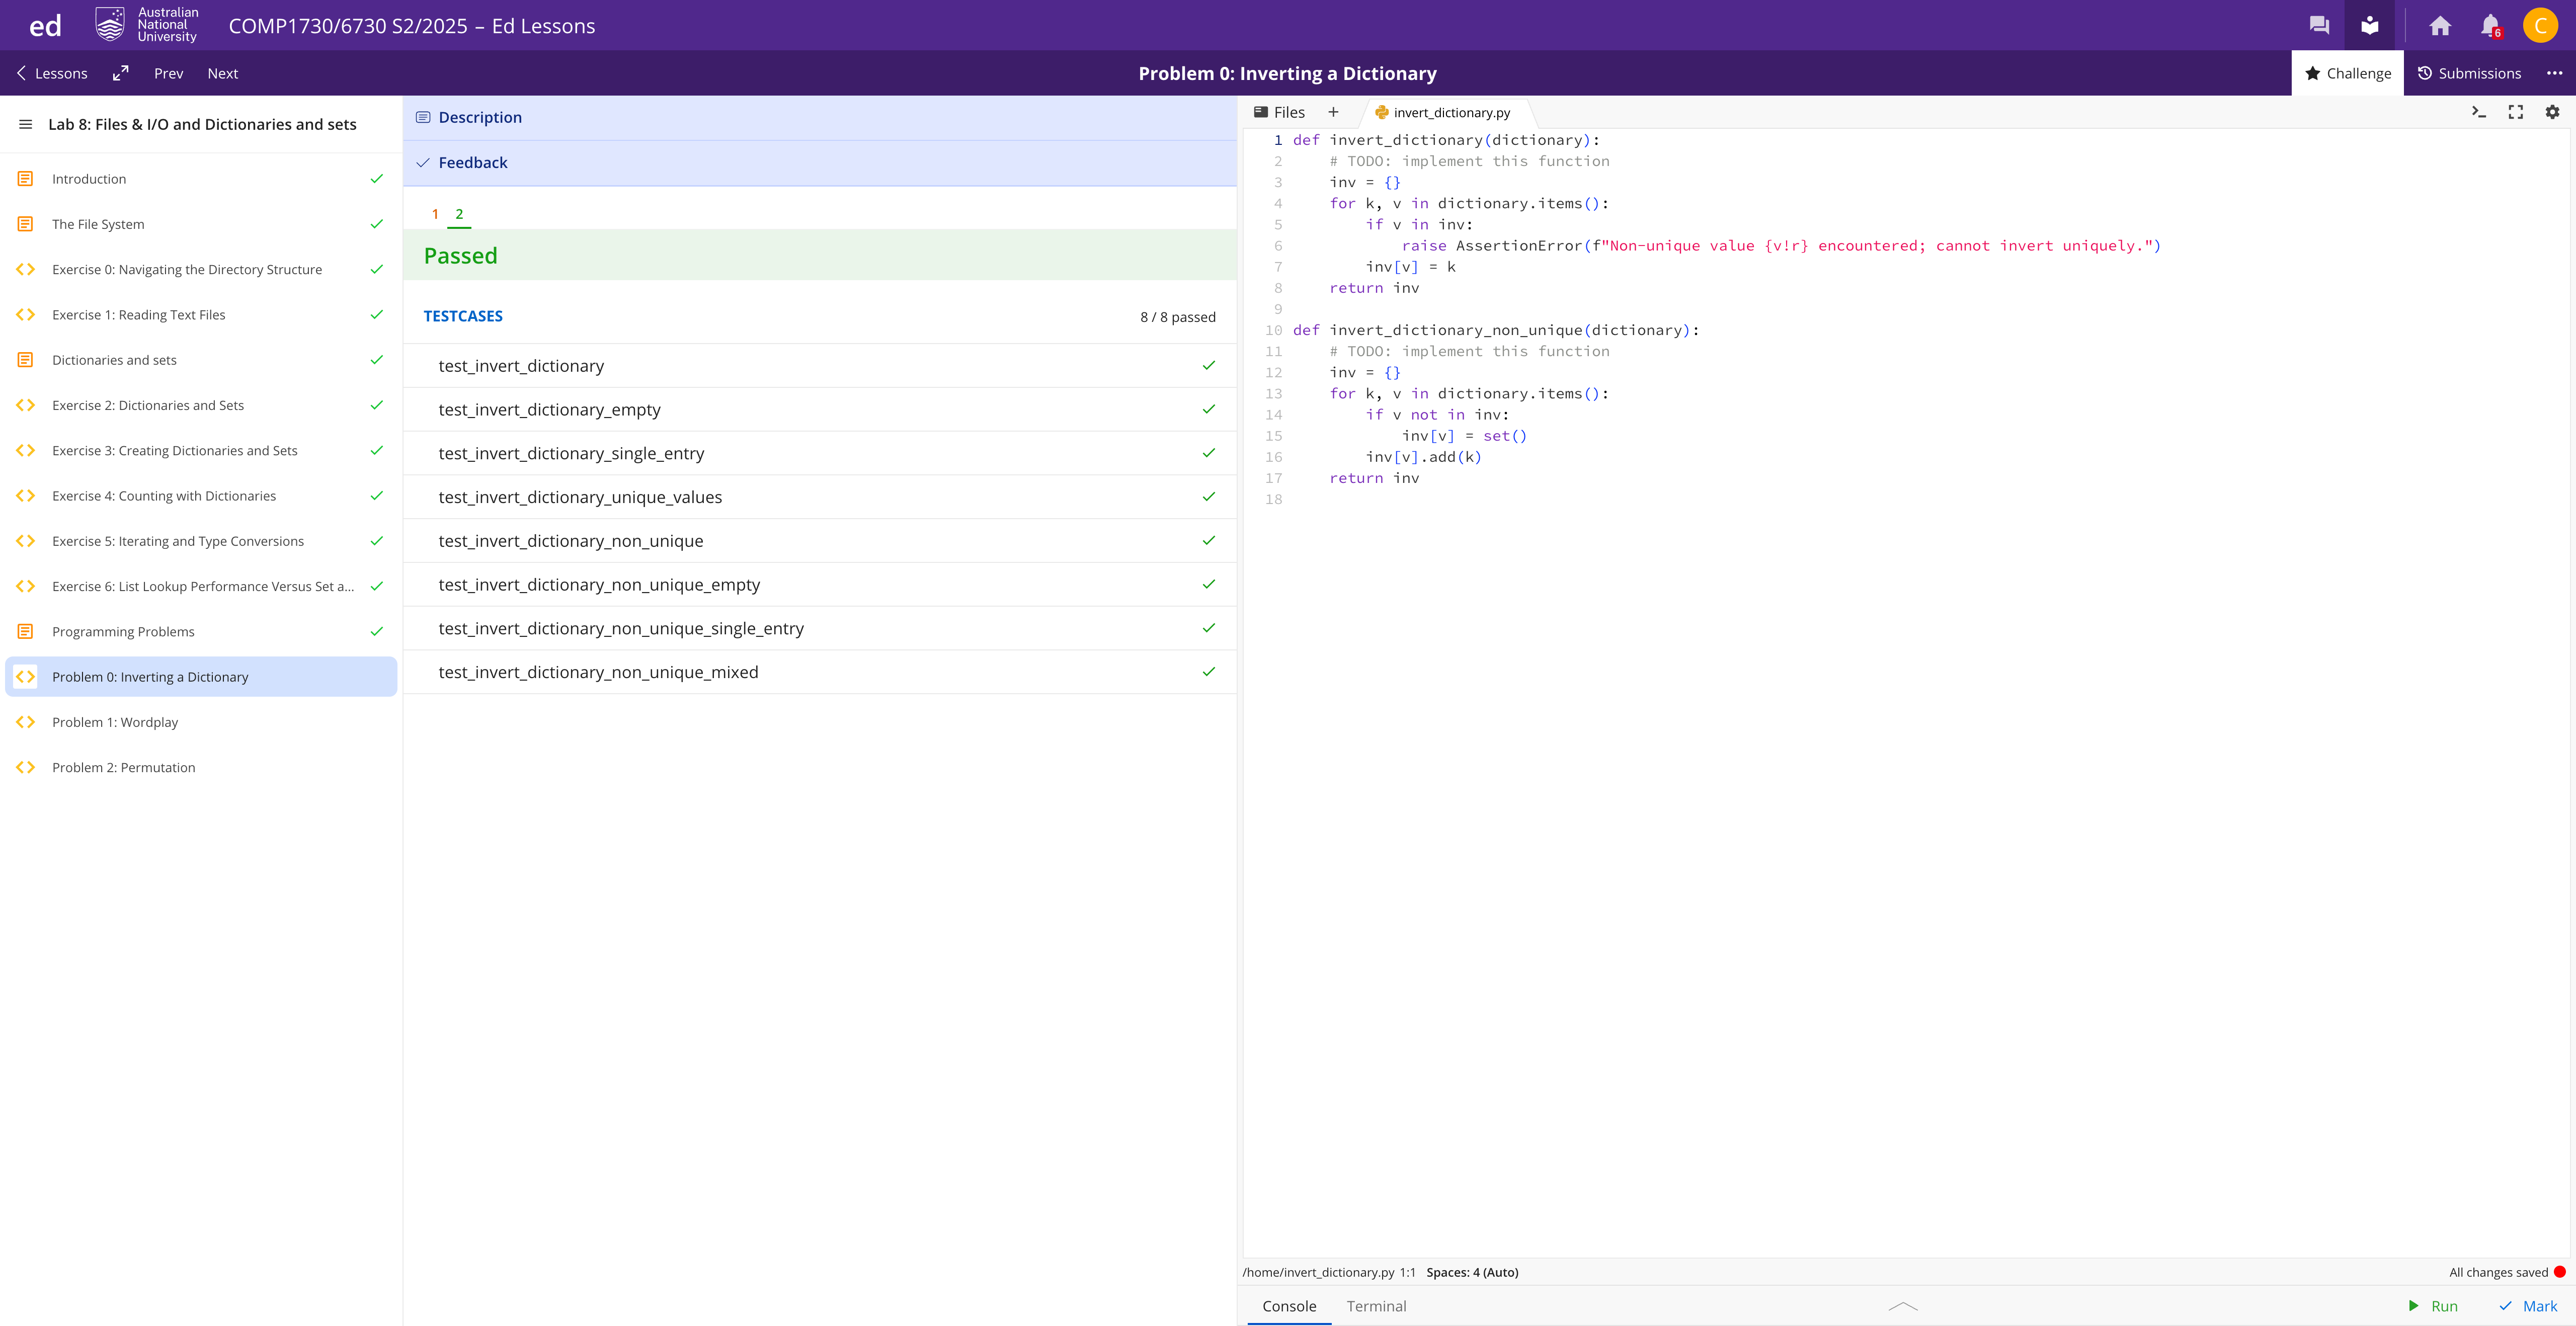Screen dimensions: 2576x1326
Task: Expand test_invert_dictionary_empty testcase
Action: point(820,409)
